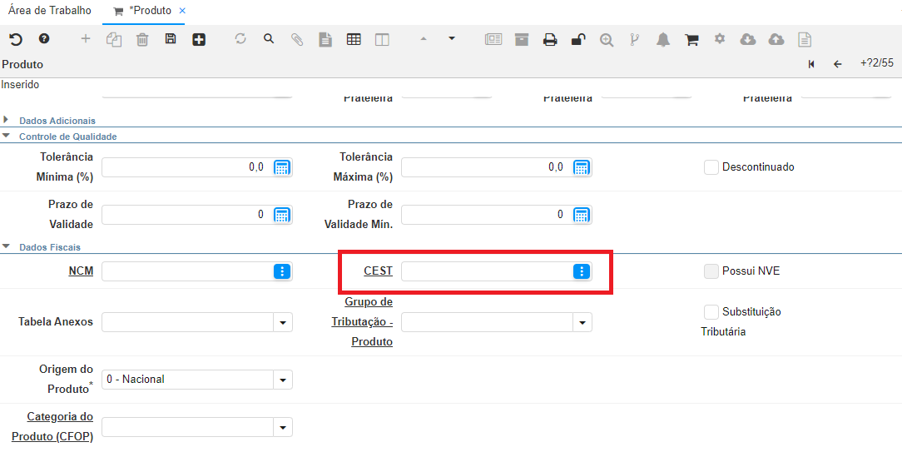Click the shopping cart toolbar icon
The image size is (902, 452).
pos(691,39)
